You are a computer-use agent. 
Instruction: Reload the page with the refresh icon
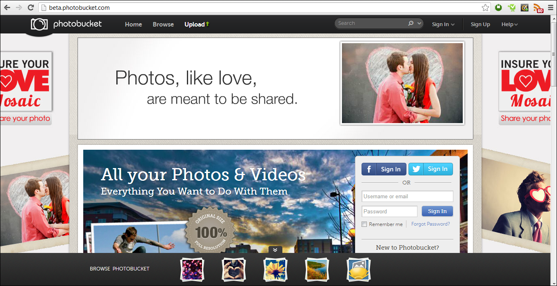(x=31, y=7)
